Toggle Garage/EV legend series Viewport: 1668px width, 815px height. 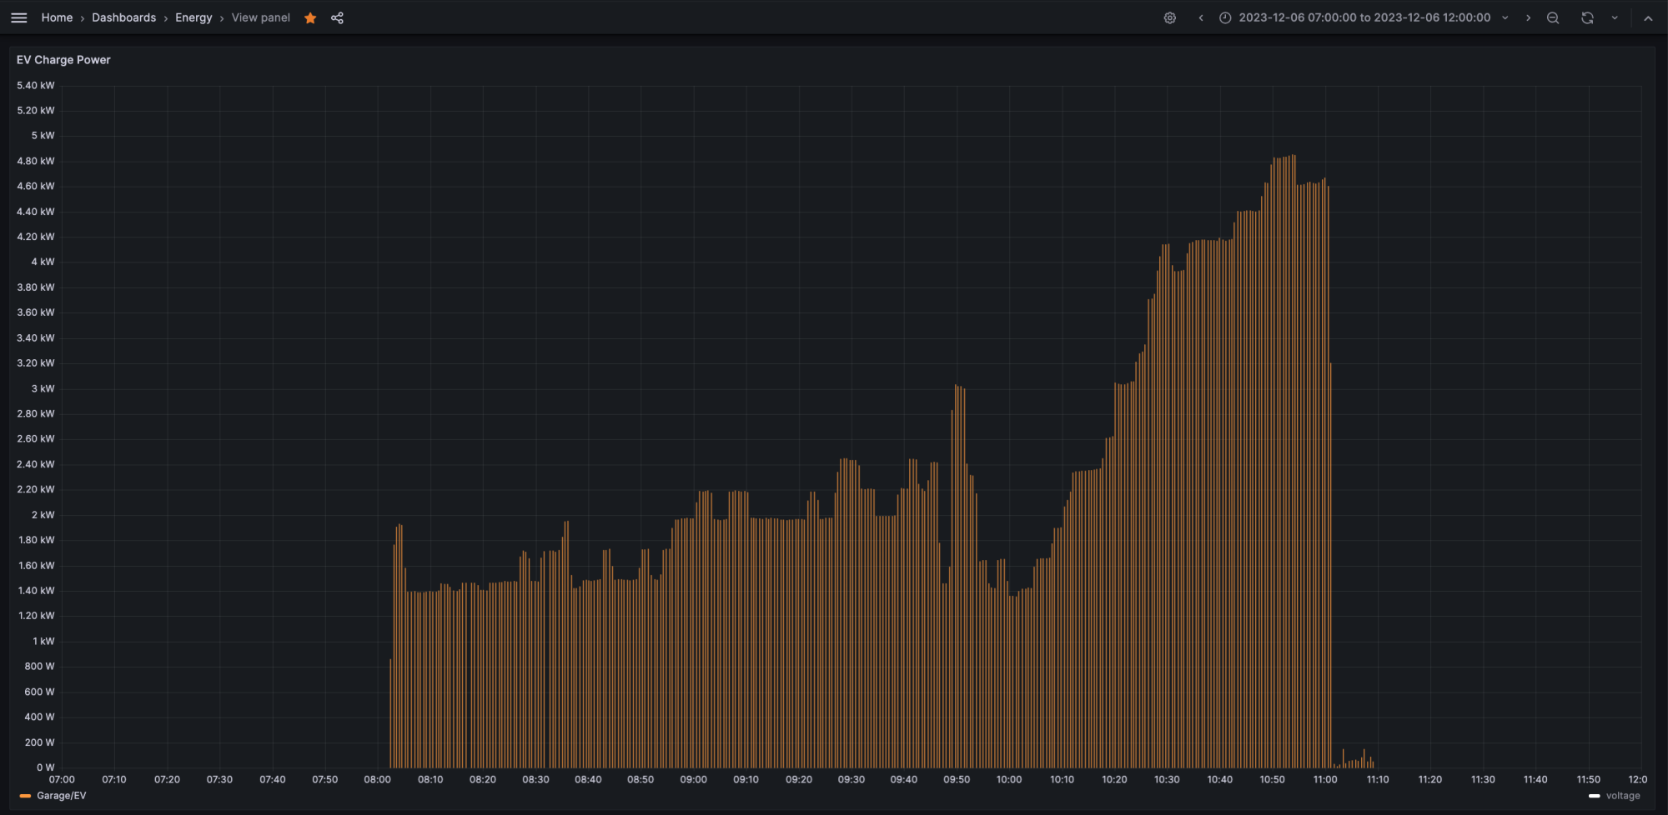coord(62,796)
